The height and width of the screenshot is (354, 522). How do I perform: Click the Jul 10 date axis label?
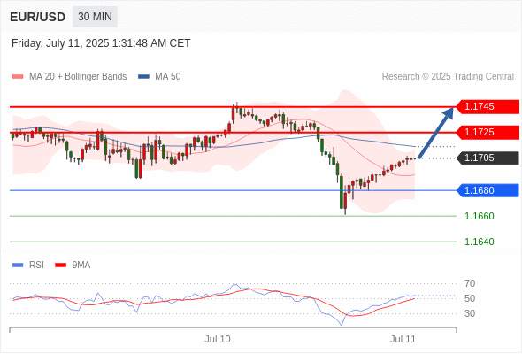tap(218, 339)
